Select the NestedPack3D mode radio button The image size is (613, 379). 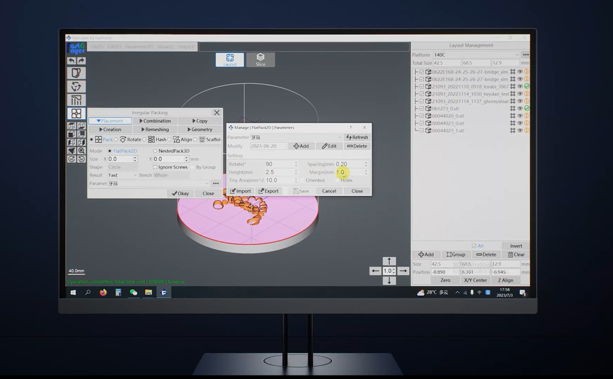point(155,151)
